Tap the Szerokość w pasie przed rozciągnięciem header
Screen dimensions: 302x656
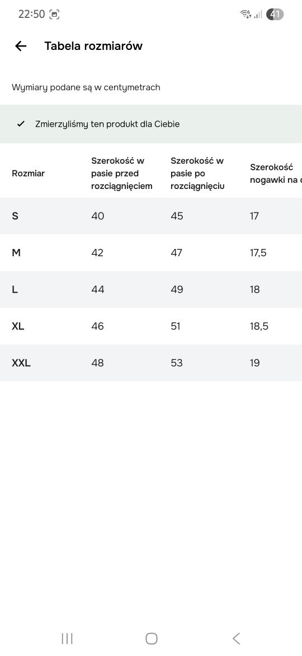pyautogui.click(x=122, y=173)
